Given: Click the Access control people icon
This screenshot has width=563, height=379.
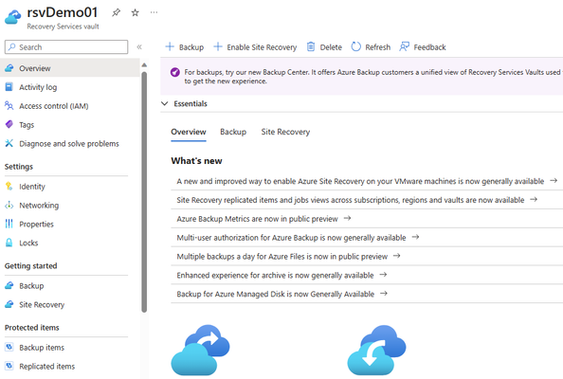Looking at the screenshot, I should coord(9,105).
